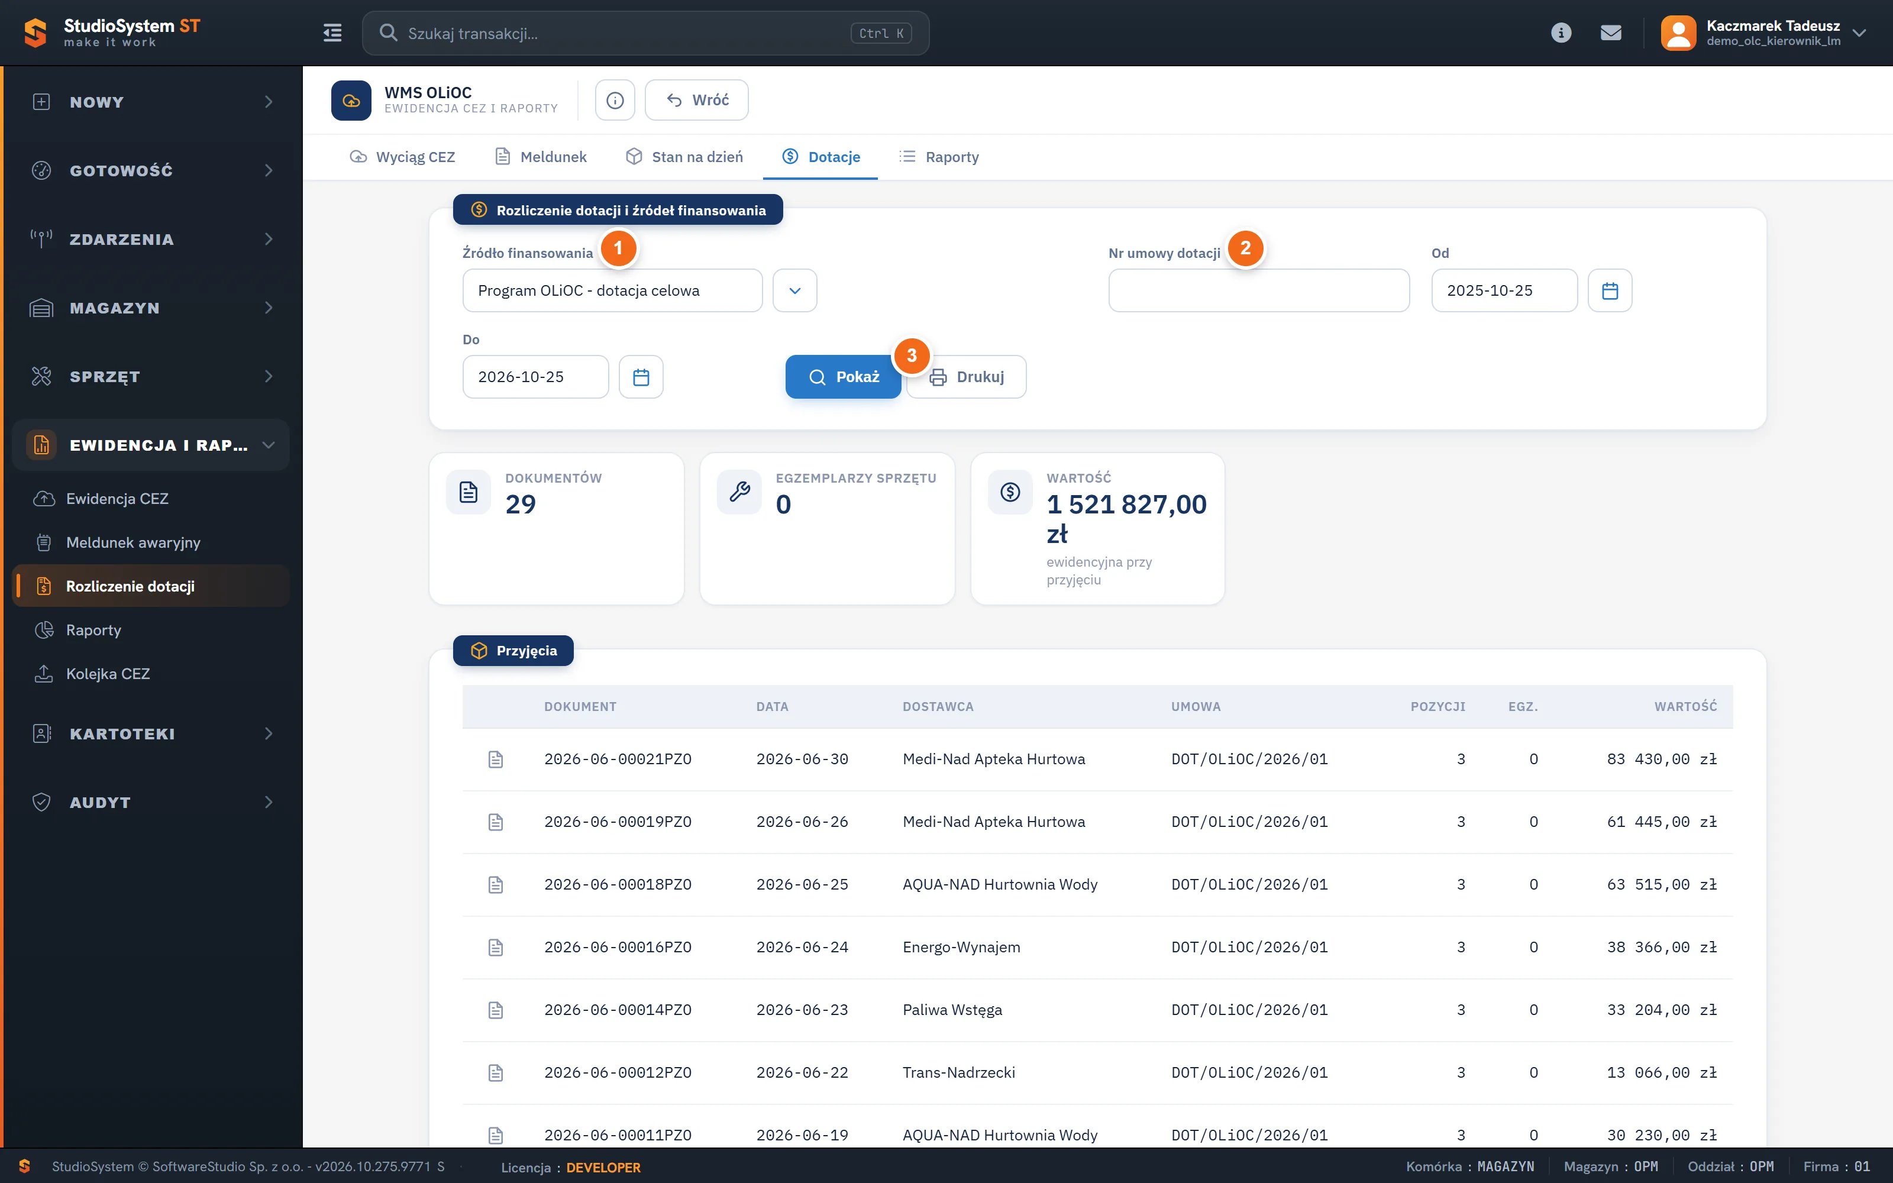The width and height of the screenshot is (1893, 1183).
Task: Open the info icon in top bar
Action: click(1561, 33)
